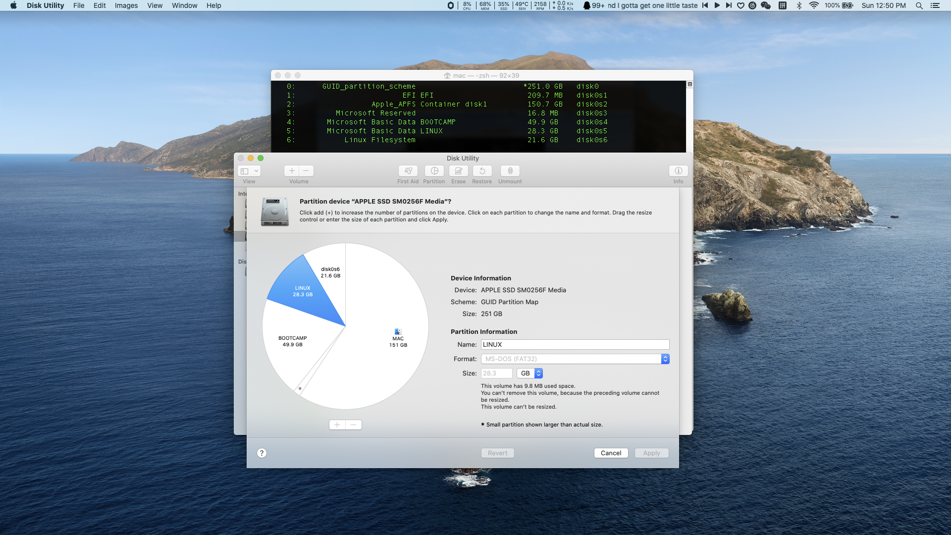Click the First Aid toolbar icon
The width and height of the screenshot is (951, 535).
pyautogui.click(x=408, y=171)
